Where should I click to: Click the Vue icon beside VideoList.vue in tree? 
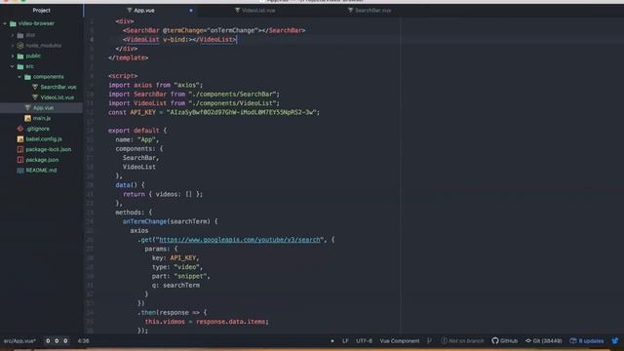click(35, 97)
